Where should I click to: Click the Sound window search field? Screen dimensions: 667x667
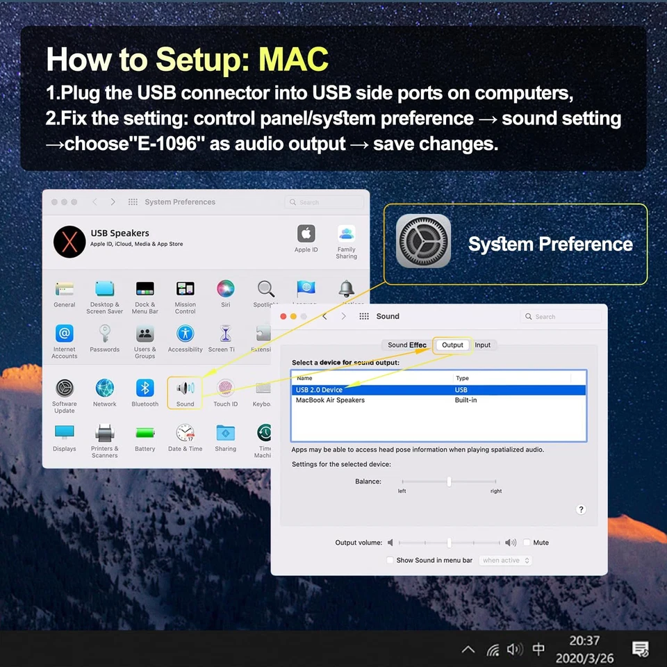561,317
